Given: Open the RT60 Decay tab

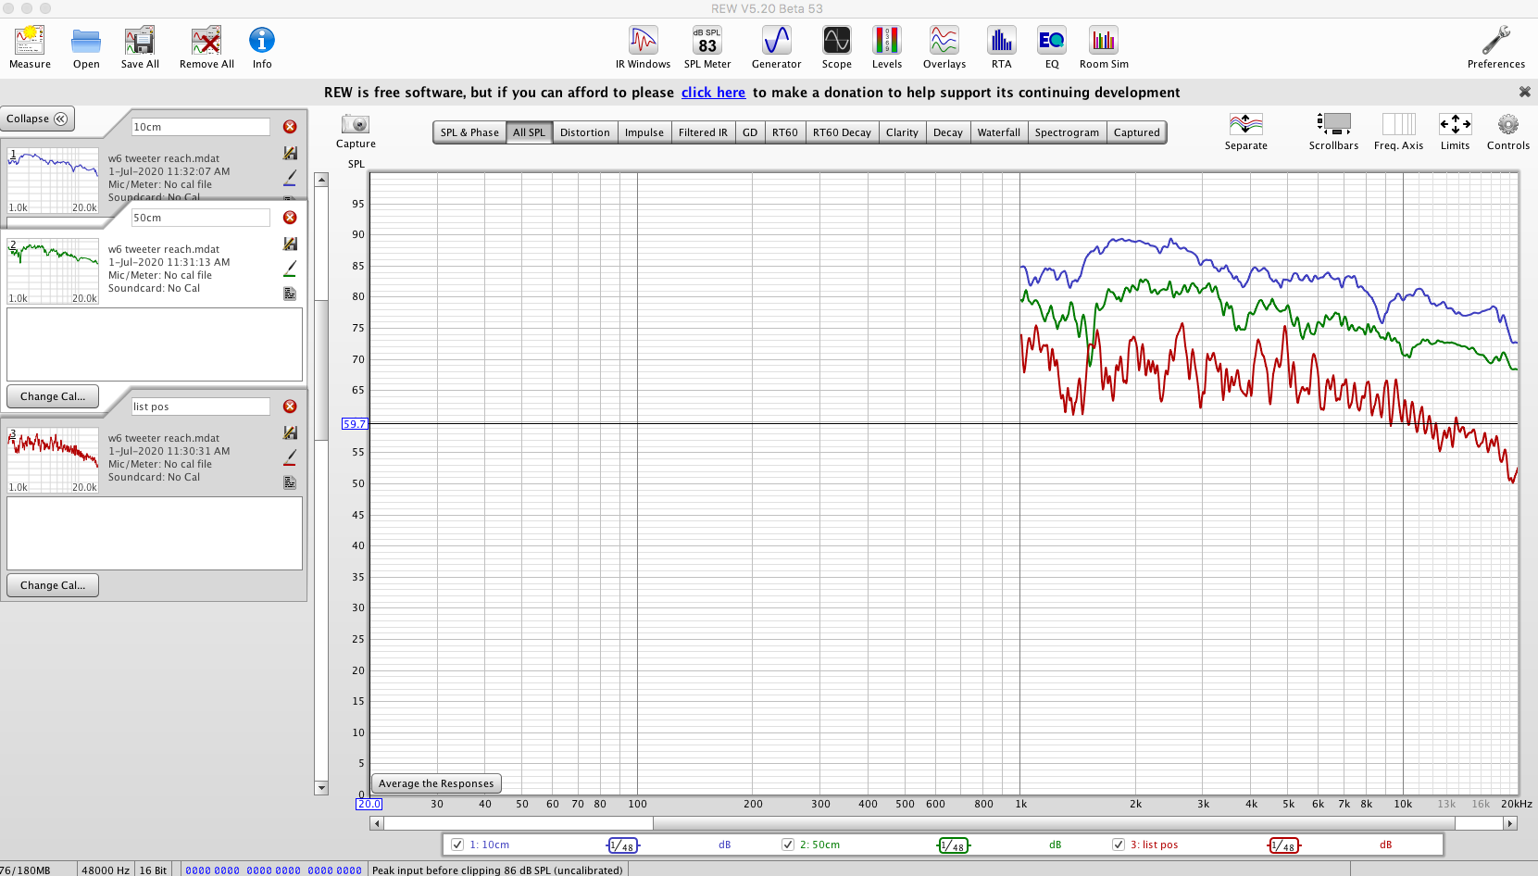Looking at the screenshot, I should point(842,132).
